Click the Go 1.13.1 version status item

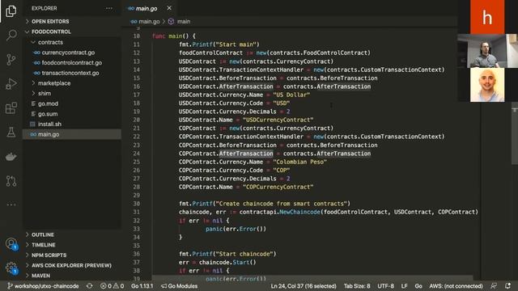click(142, 286)
